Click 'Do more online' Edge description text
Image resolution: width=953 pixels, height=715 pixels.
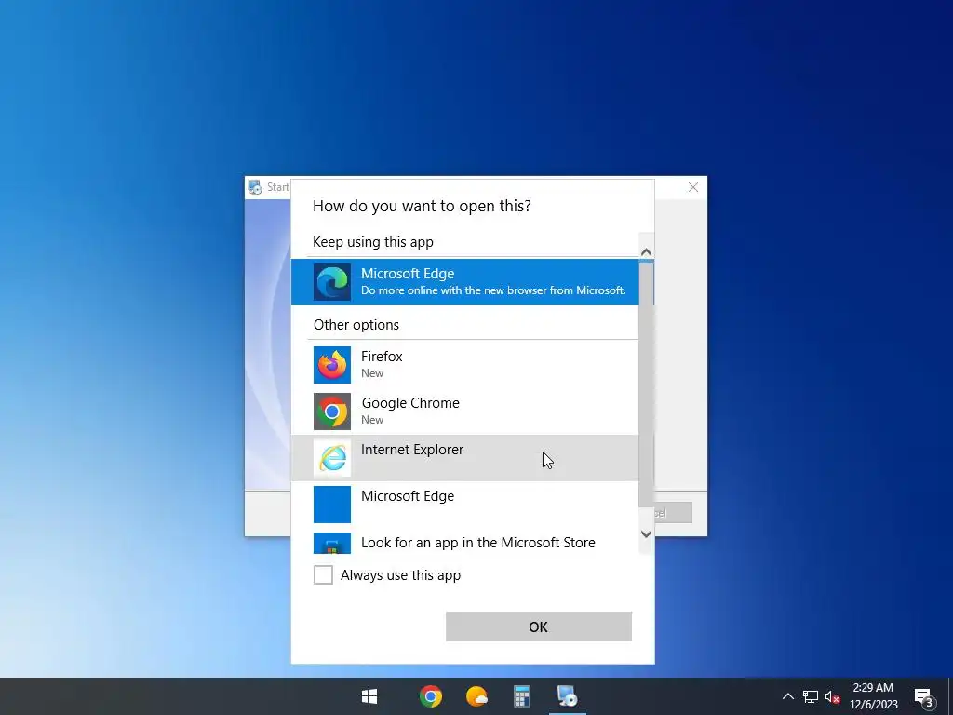[493, 290]
